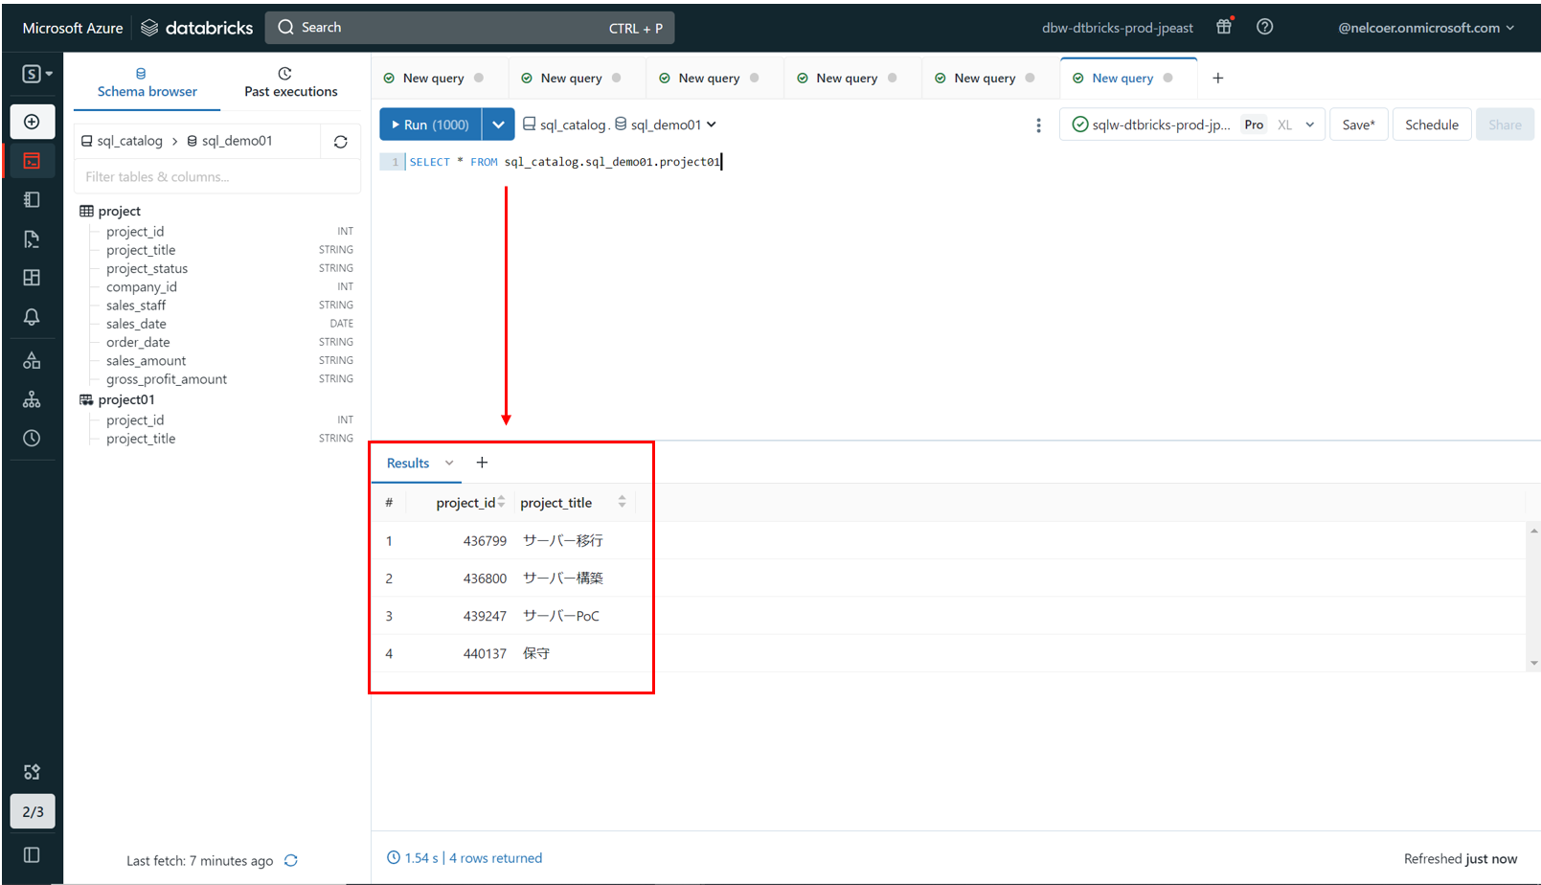Expand the Results tab chevron
The image size is (1541, 885).
click(x=449, y=464)
